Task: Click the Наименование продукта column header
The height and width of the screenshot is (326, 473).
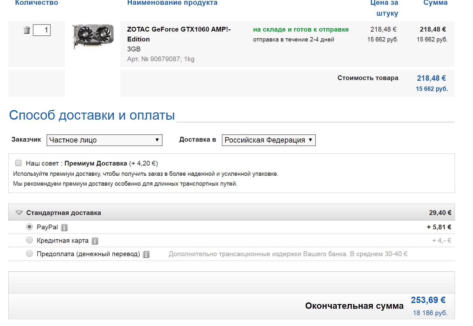Action: [x=172, y=3]
